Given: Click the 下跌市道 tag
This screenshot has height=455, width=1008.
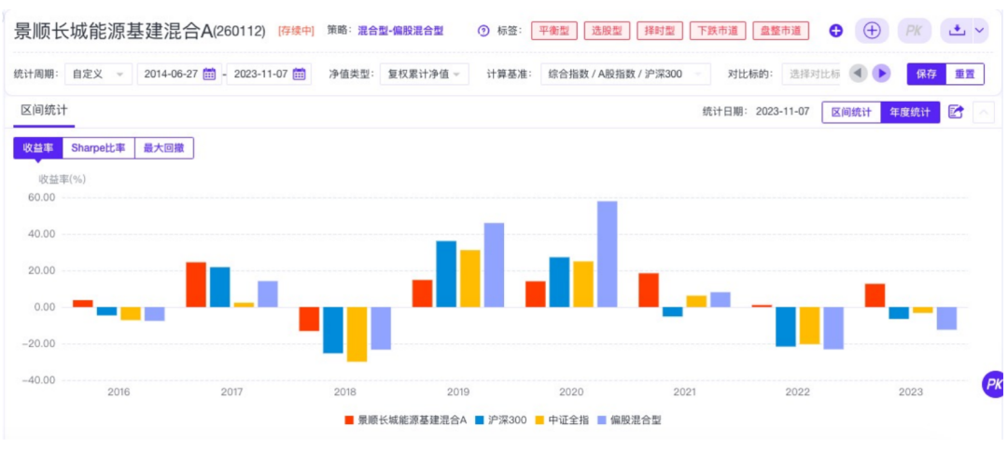Looking at the screenshot, I should (x=718, y=31).
